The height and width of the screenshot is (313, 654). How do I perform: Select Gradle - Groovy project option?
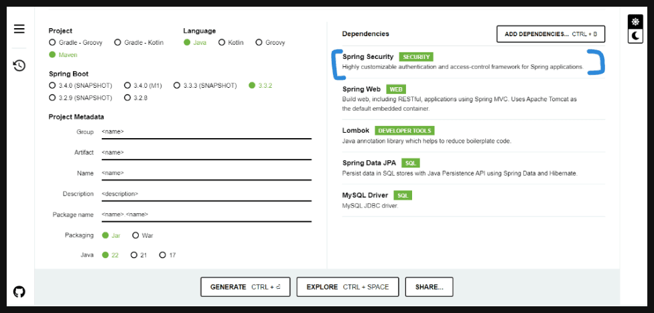tap(76, 43)
